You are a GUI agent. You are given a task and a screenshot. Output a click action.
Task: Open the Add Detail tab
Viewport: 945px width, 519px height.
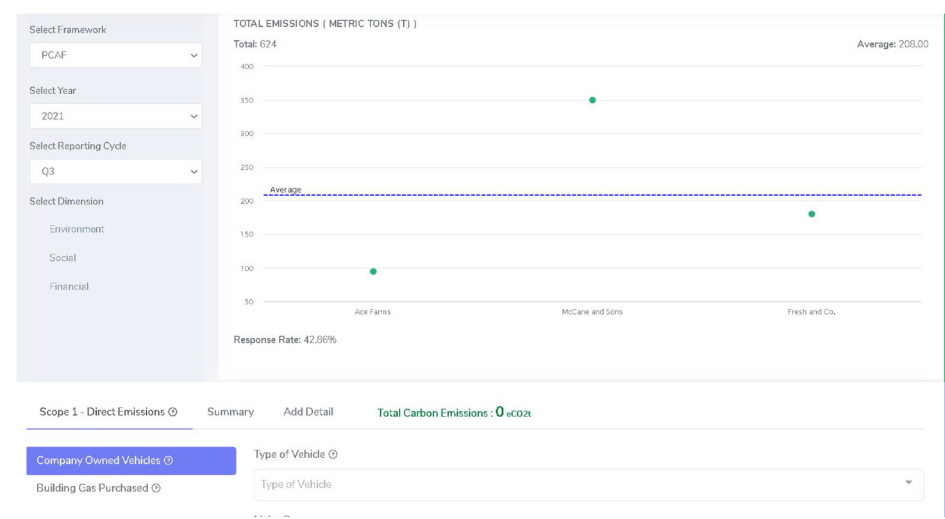pos(308,412)
